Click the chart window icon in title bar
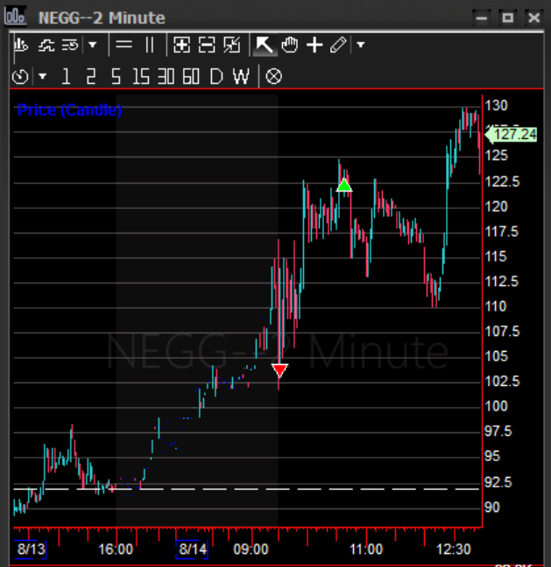 tap(15, 17)
